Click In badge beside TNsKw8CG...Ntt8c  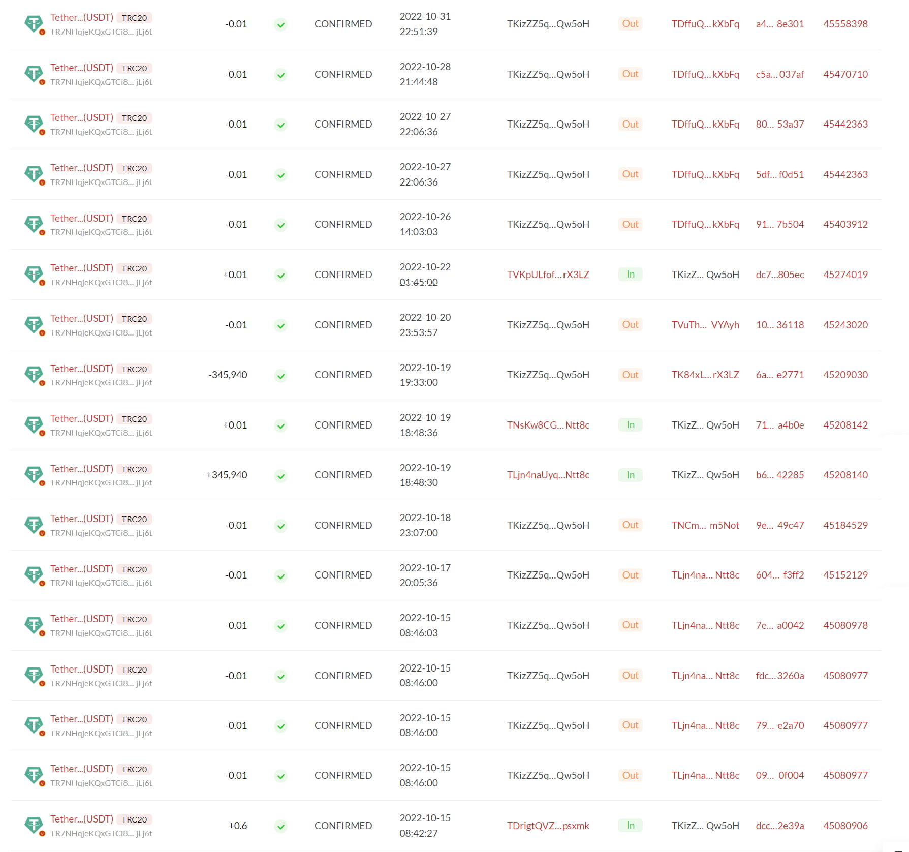coord(630,424)
